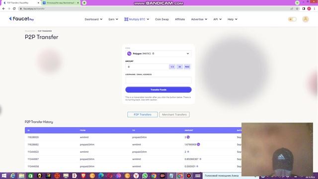
Task: Open WhatsApp from taskbar
Action: pyautogui.click(x=145, y=176)
